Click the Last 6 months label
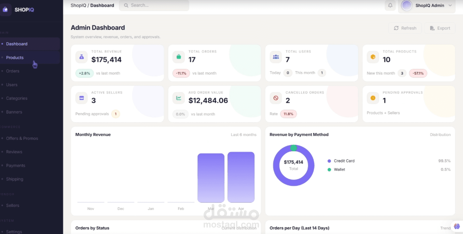This screenshot has width=463, height=234. [243, 134]
